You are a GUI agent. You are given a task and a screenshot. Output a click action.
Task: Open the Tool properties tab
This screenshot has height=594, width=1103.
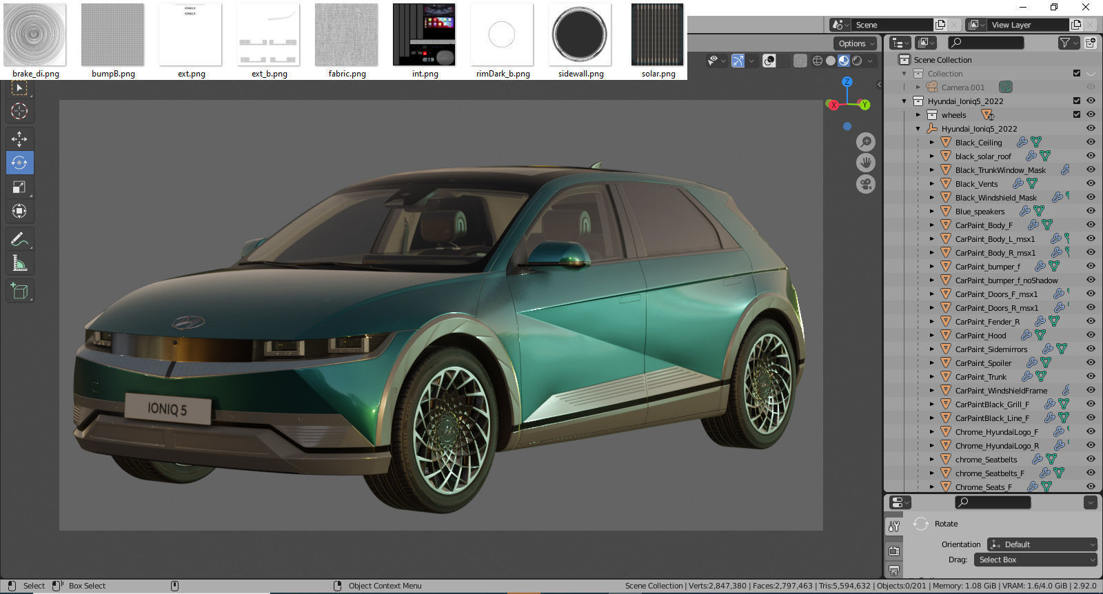point(894,526)
